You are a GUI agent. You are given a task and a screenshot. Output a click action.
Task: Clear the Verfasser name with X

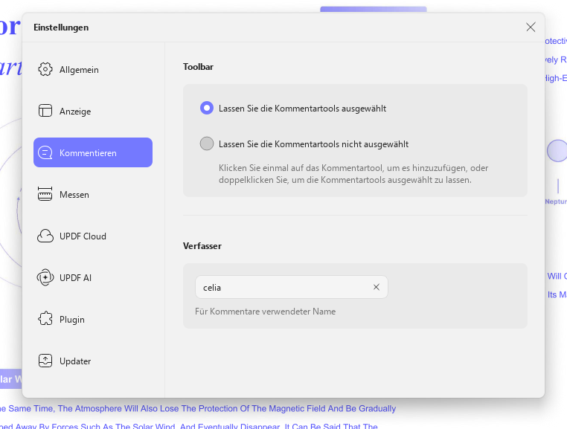point(377,287)
